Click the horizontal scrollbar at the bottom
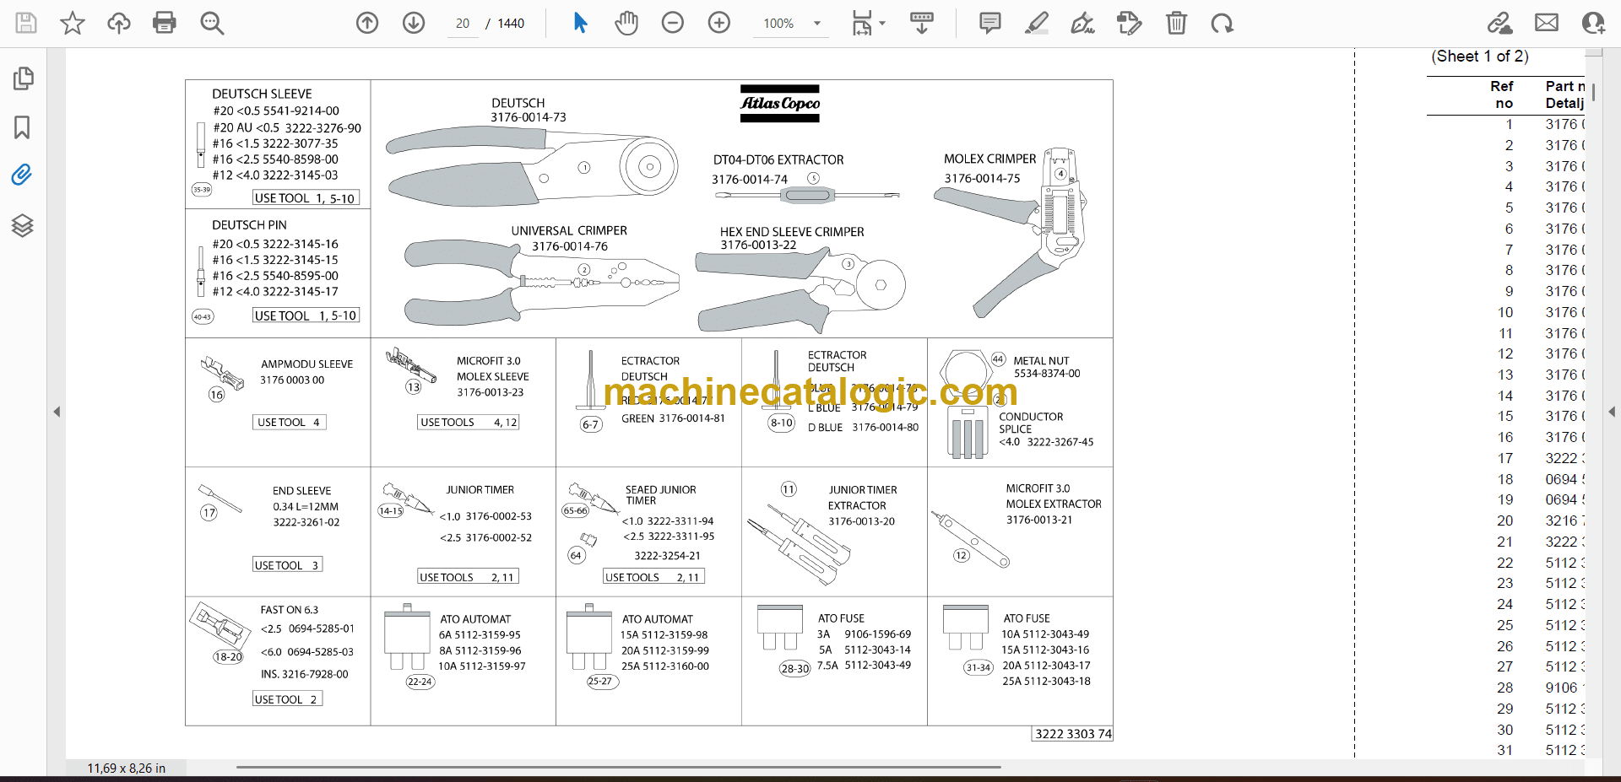The height and width of the screenshot is (782, 1621). pos(618,767)
